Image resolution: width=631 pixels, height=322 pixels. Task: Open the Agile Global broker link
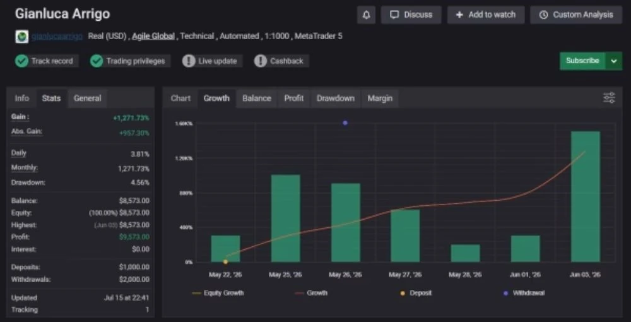153,36
